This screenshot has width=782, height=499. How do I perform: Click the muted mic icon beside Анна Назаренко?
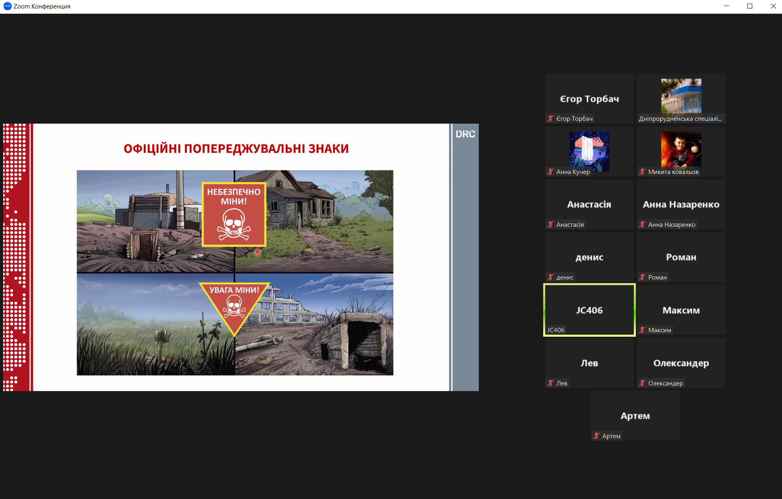pos(642,224)
